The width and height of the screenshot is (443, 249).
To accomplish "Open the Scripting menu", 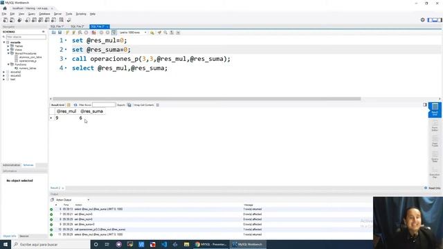I will click(81, 14).
